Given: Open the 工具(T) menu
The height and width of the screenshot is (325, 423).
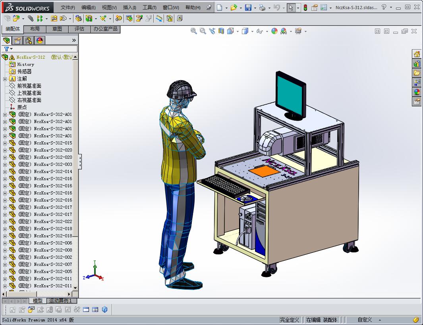Looking at the screenshot, I should tap(149, 8).
